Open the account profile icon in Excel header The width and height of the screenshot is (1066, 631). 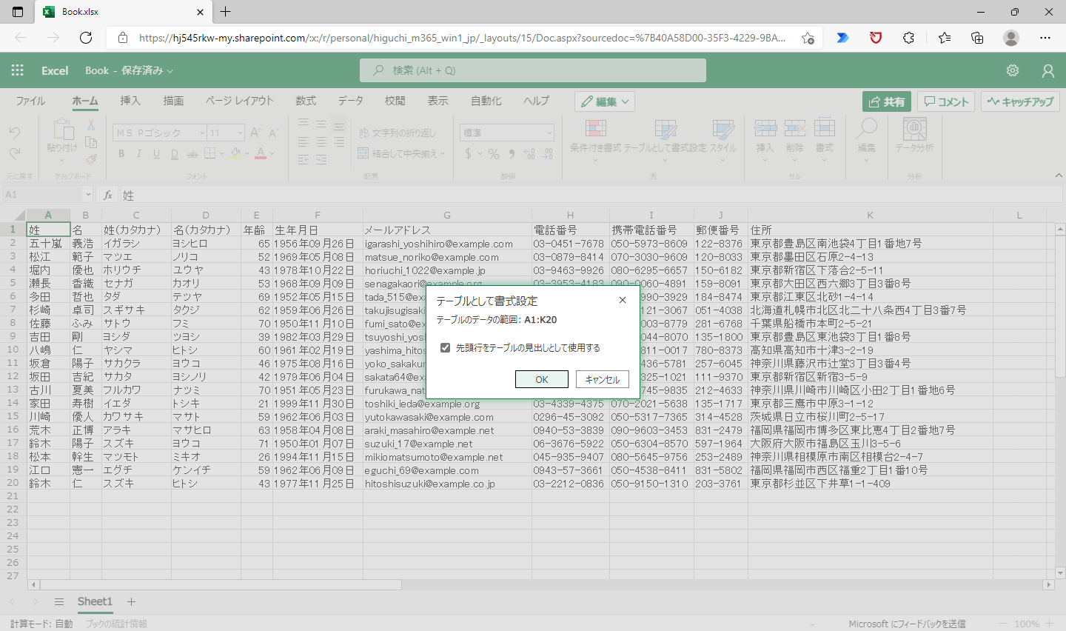1048,70
